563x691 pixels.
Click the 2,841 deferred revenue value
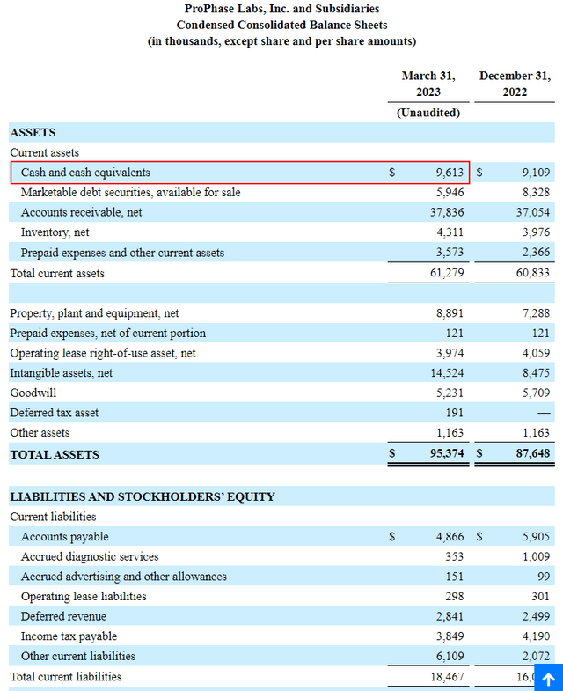[450, 616]
